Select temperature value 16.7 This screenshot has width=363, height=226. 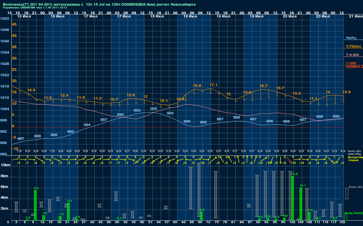[263, 86]
